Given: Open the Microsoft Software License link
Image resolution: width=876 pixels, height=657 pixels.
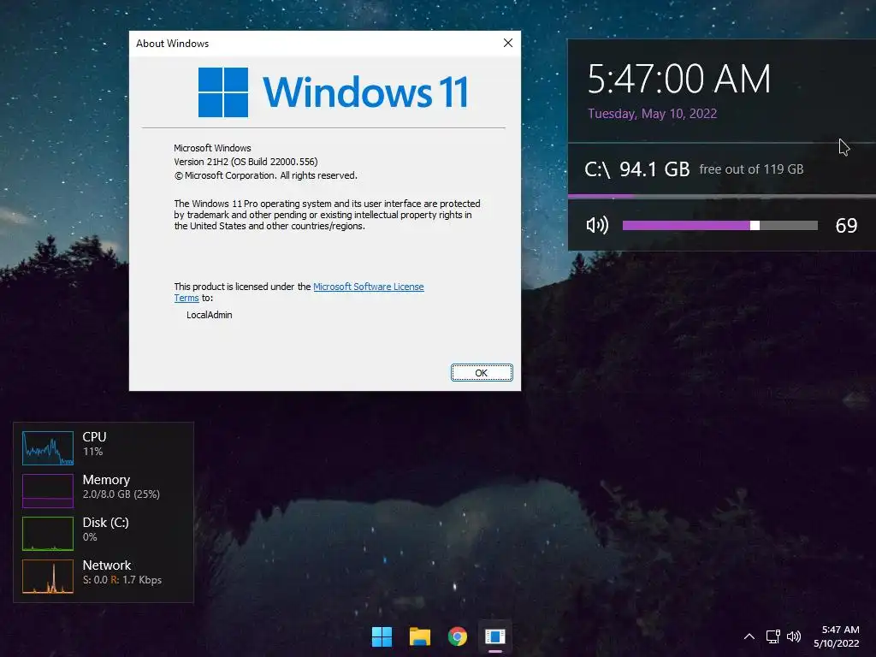Looking at the screenshot, I should [x=368, y=287].
